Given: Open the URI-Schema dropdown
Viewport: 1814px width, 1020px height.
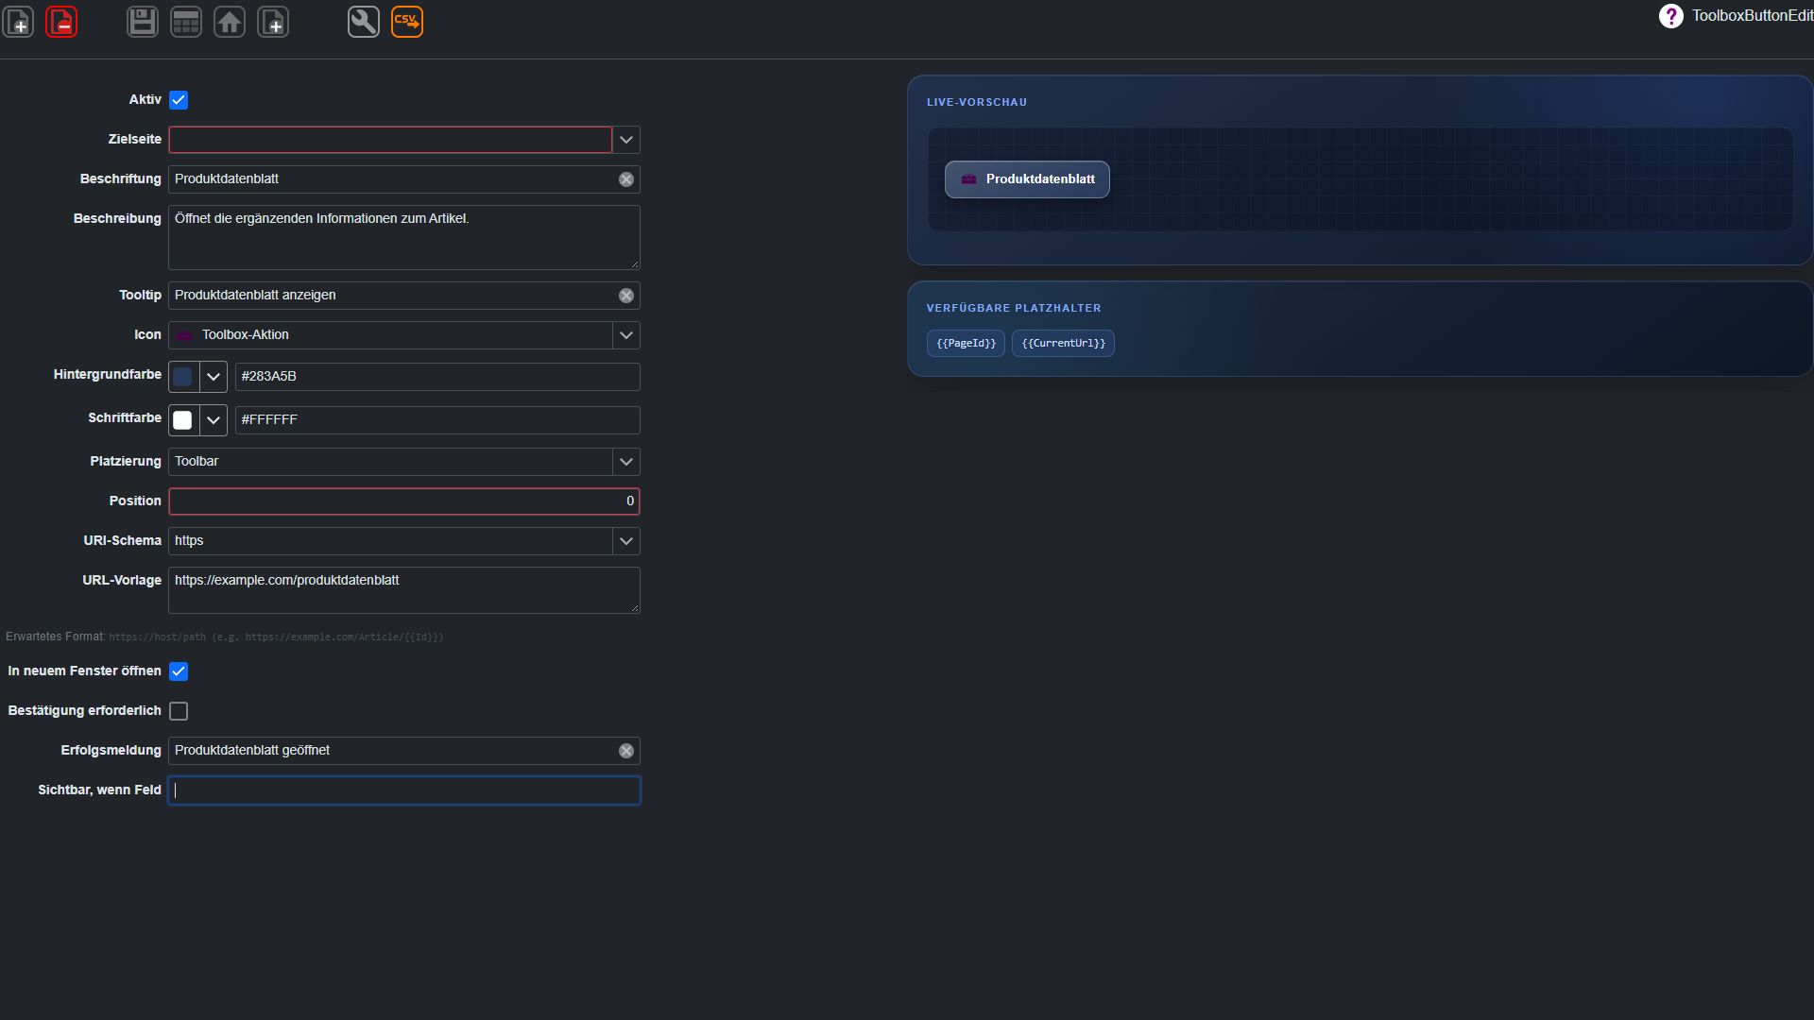Looking at the screenshot, I should [x=626, y=541].
